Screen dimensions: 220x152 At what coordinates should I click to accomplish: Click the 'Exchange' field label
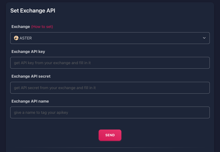point(20,26)
